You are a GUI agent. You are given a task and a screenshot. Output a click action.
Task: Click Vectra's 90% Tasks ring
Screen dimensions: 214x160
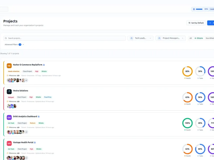[x=200, y=97]
